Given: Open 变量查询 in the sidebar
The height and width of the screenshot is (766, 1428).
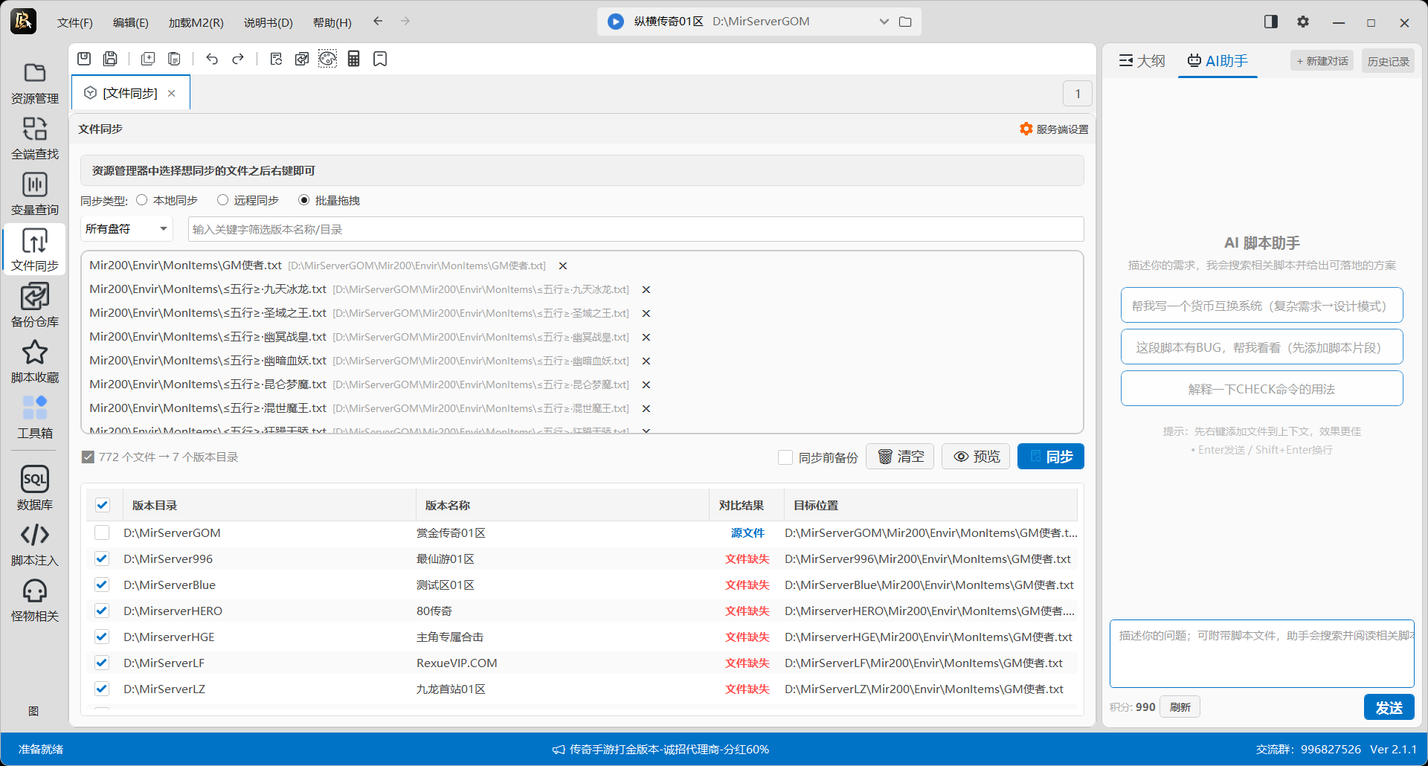Looking at the screenshot, I should pyautogui.click(x=35, y=194).
